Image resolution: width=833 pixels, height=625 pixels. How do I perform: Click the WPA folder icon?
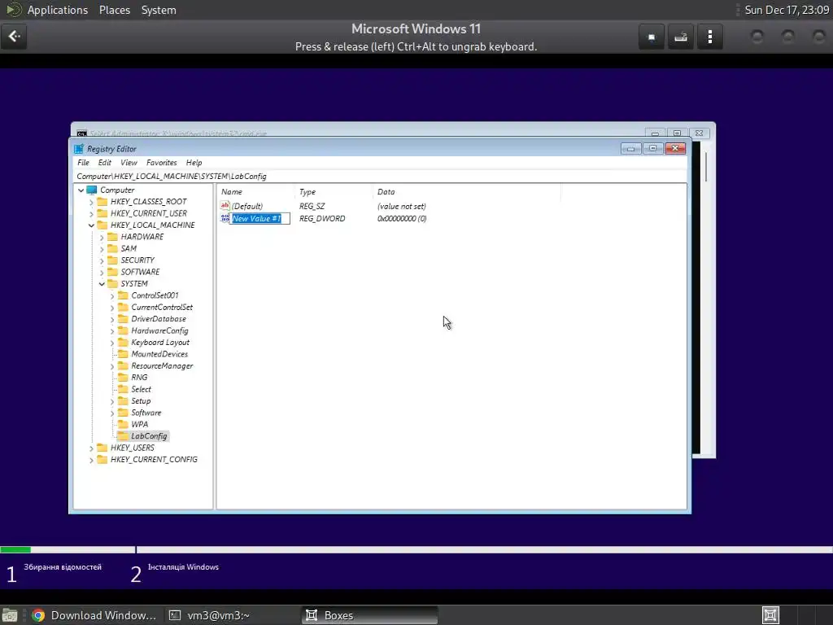pos(124,424)
